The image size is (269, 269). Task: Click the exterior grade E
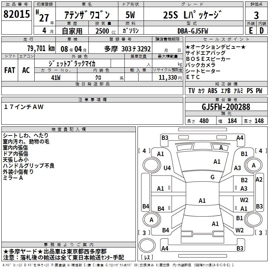[x=251, y=31]
